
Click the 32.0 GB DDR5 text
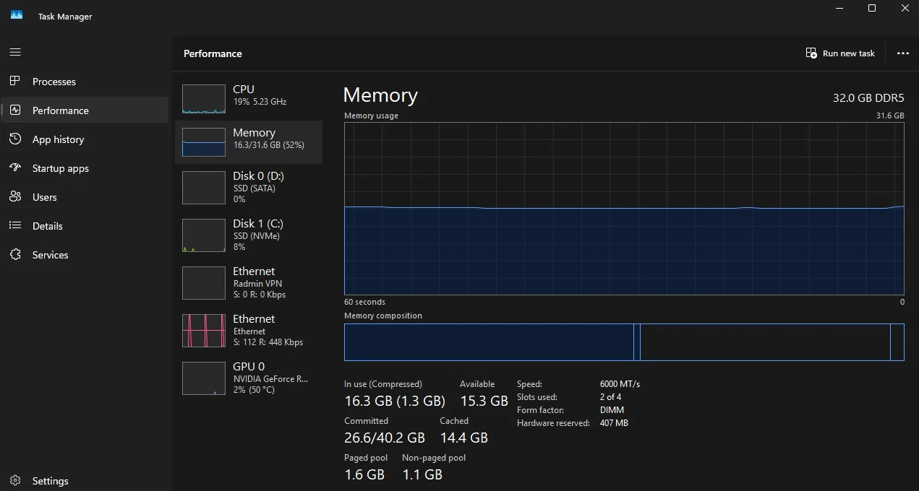pos(868,97)
